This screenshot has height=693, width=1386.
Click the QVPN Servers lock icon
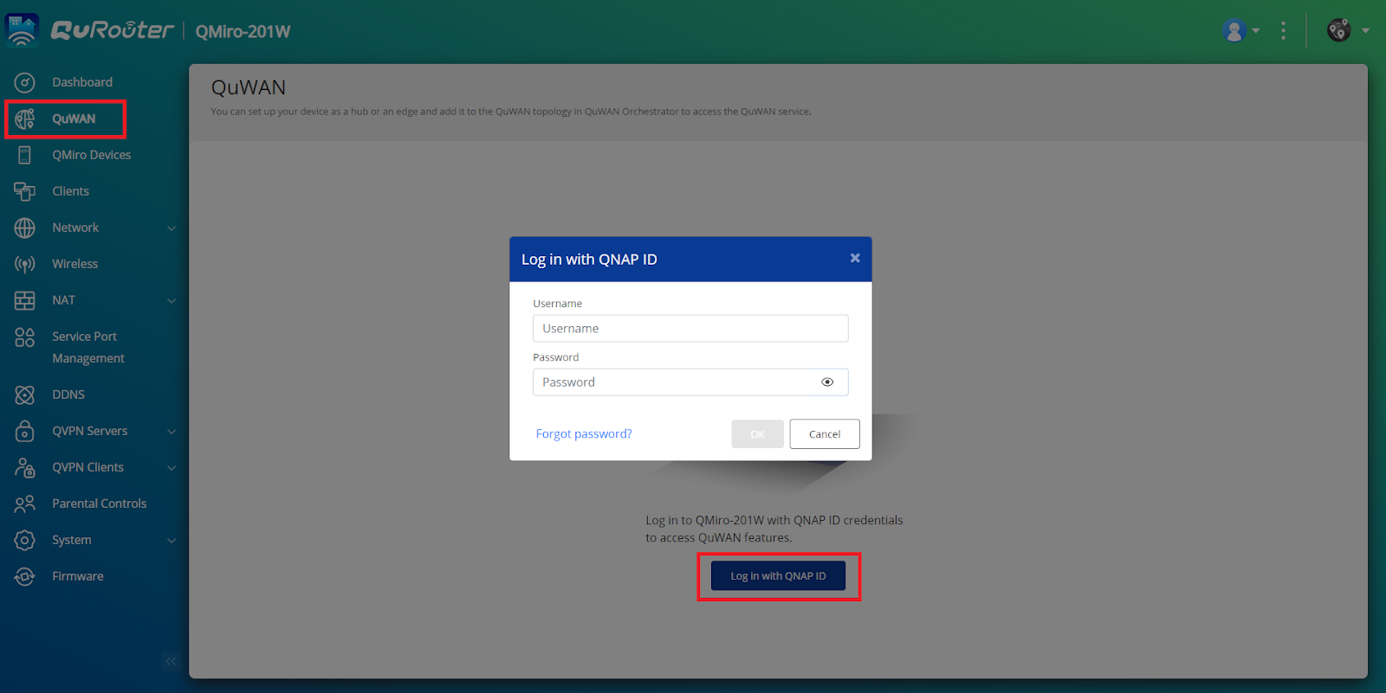pos(24,431)
